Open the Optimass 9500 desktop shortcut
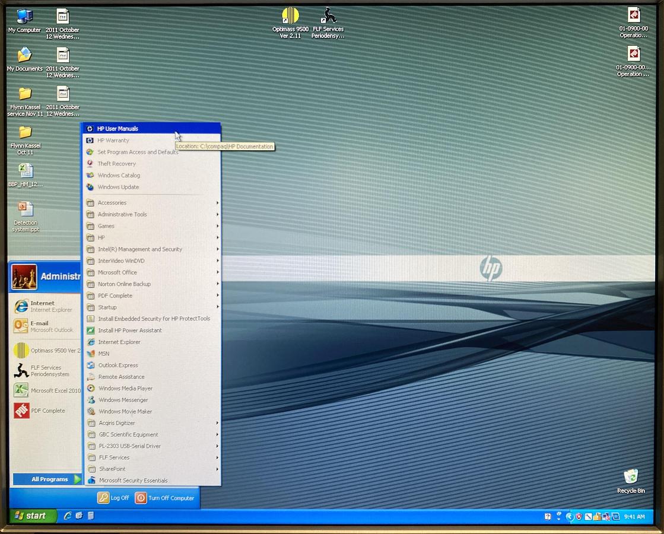This screenshot has height=534, width=664. click(290, 17)
